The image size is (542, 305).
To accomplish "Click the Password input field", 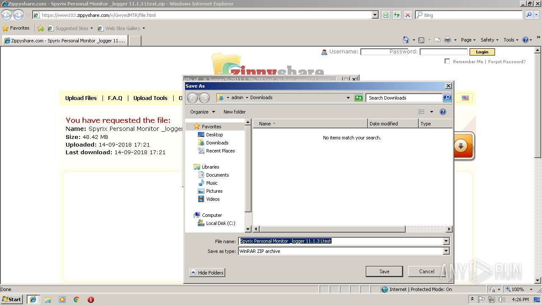I will click(x=443, y=52).
